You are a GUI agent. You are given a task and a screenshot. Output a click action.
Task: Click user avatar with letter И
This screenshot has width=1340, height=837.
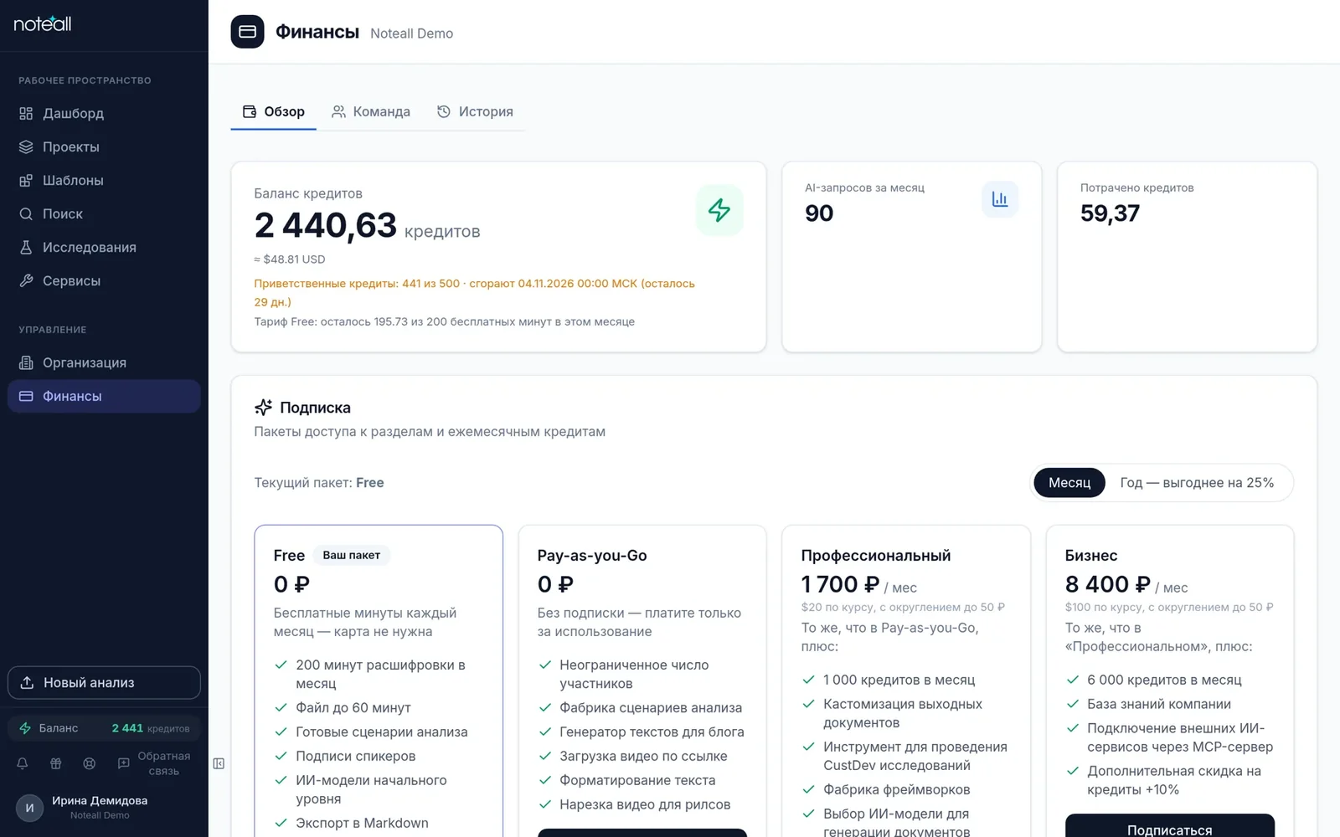(29, 808)
